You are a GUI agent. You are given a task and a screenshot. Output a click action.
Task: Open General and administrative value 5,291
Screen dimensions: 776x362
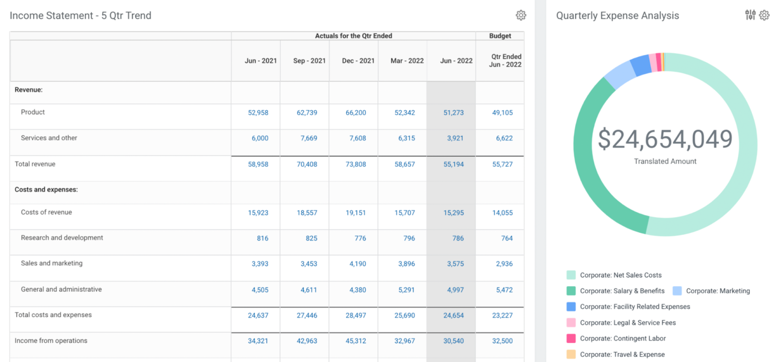click(x=406, y=290)
